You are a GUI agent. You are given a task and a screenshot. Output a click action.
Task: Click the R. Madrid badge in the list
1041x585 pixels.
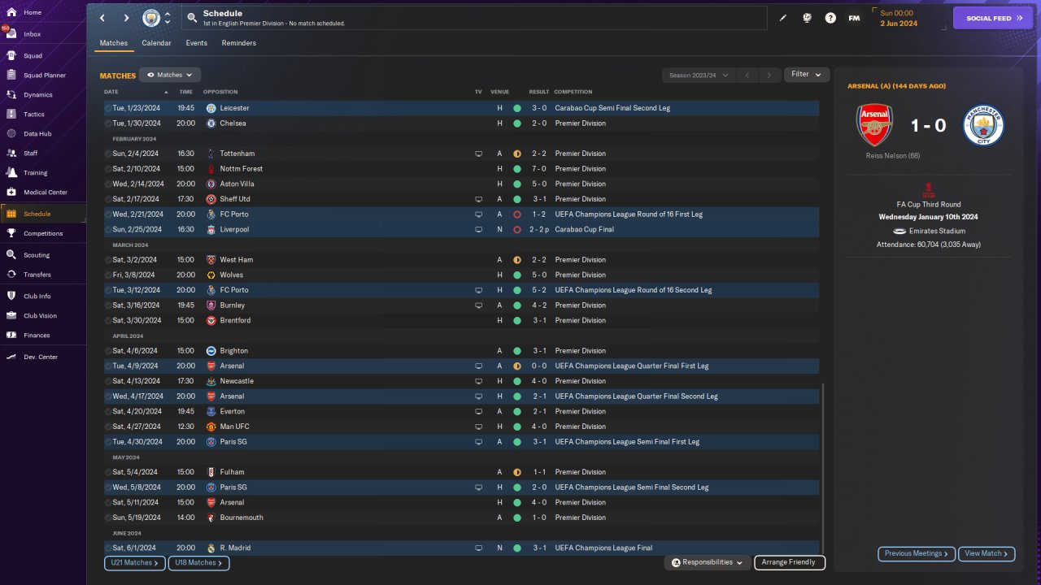211,548
